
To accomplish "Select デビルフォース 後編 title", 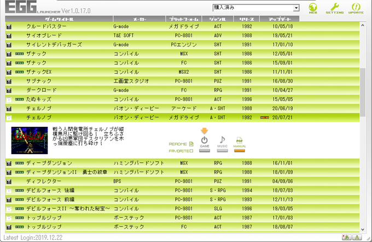I will point(50,190).
